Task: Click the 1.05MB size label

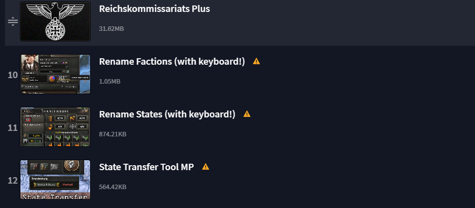Action: click(x=110, y=82)
